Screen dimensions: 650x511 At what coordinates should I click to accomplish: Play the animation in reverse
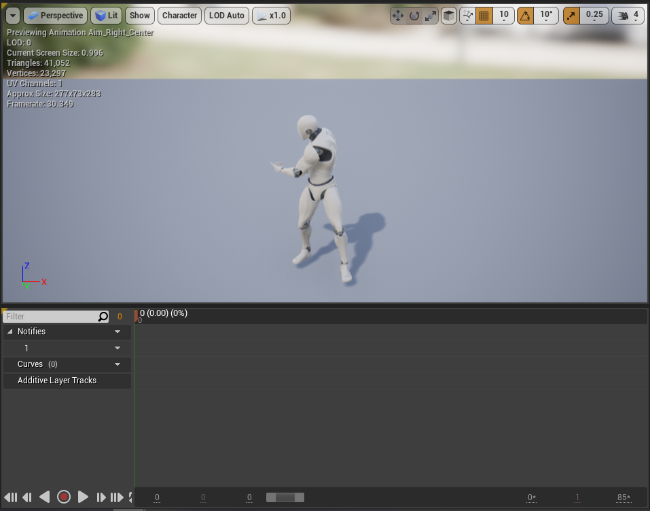coord(44,497)
